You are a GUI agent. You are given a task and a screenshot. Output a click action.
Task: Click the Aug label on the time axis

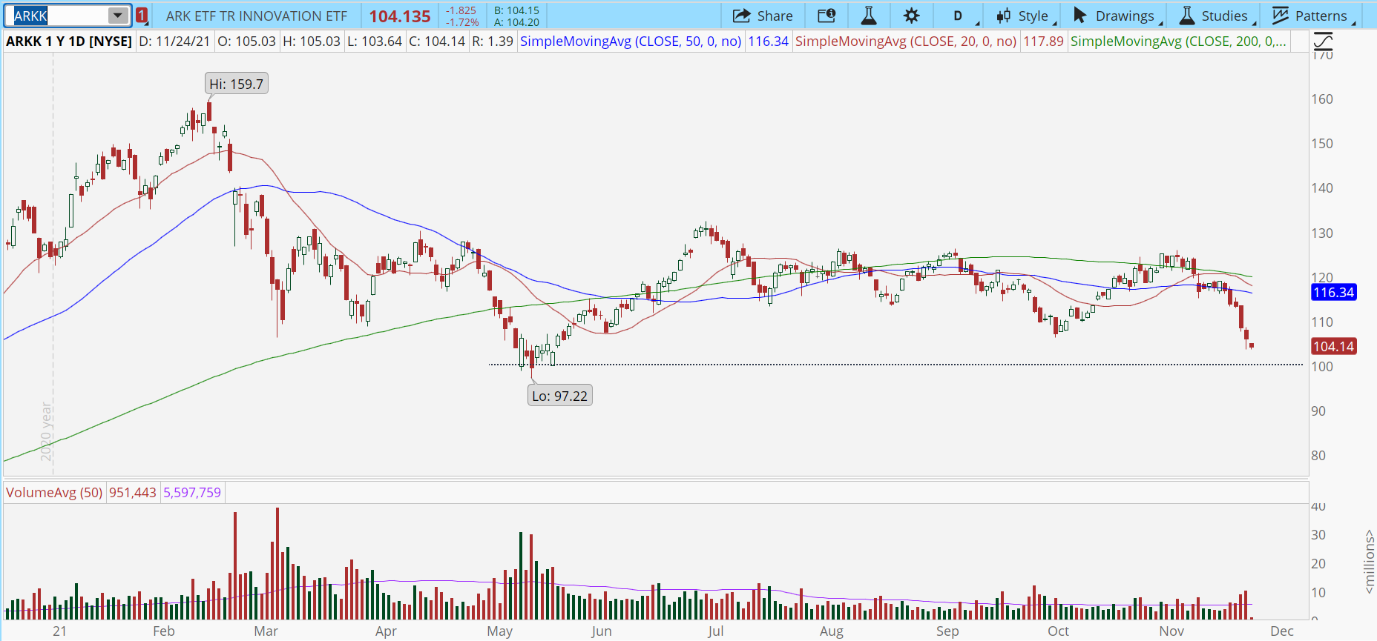832,631
